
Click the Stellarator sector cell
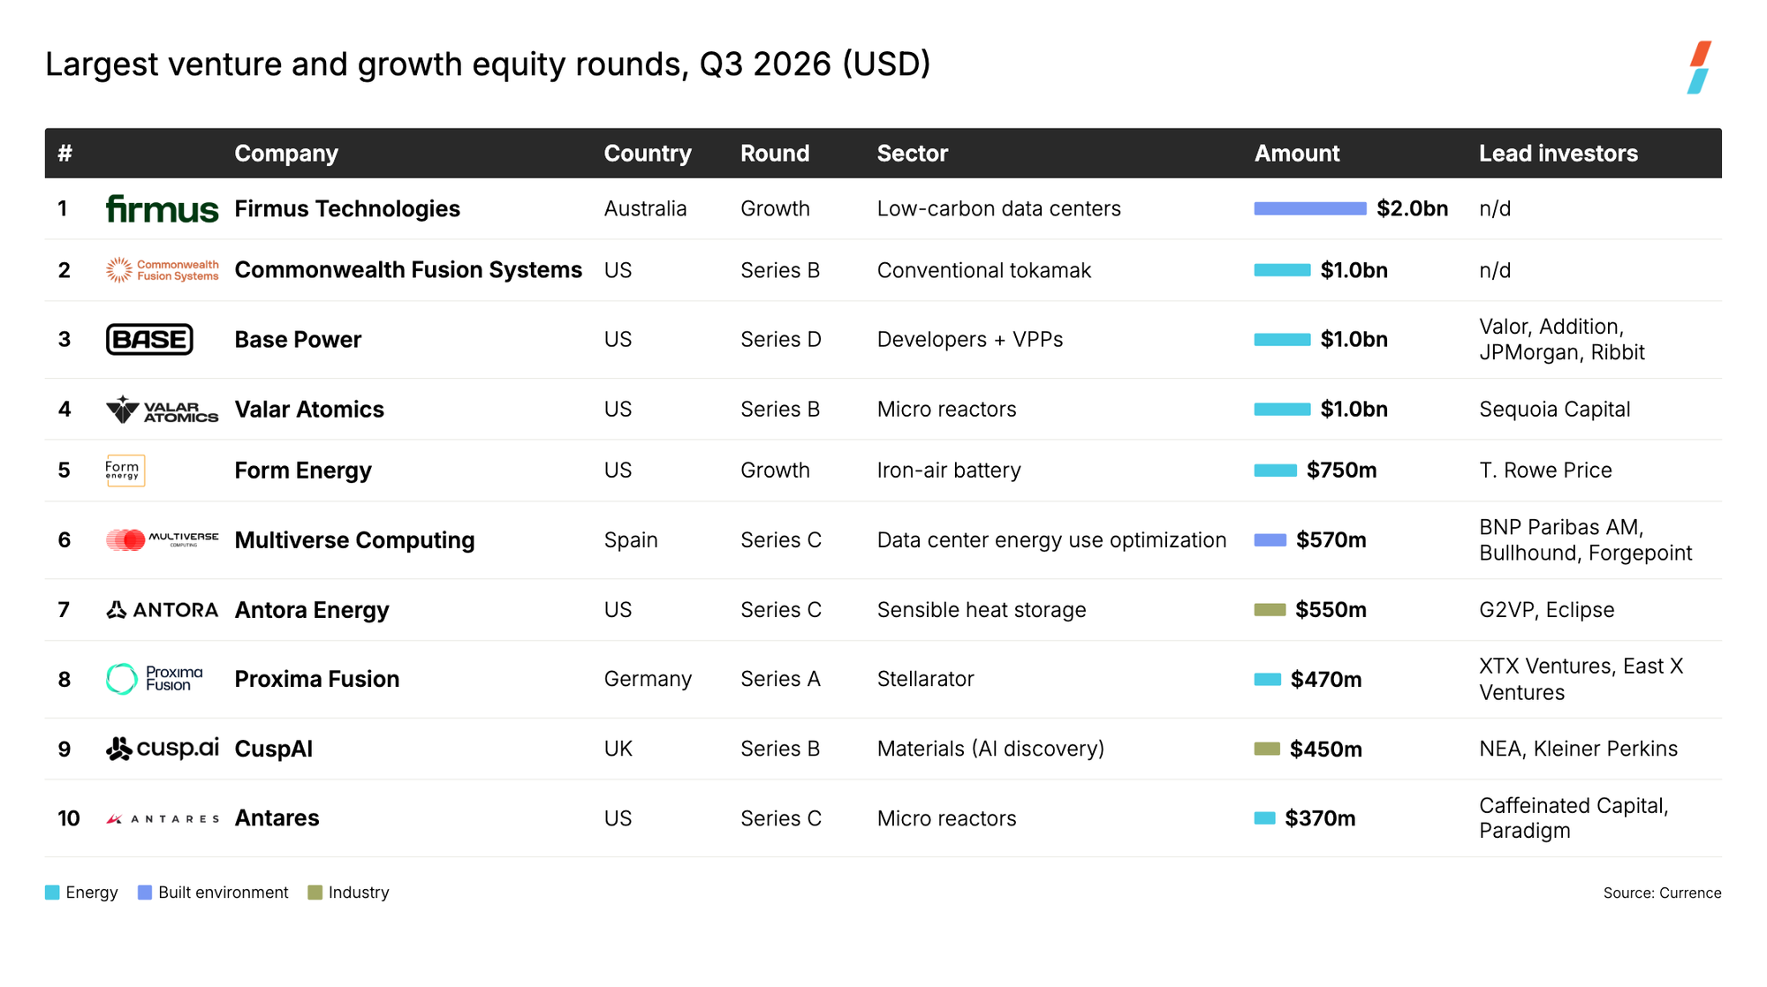pyautogui.click(x=925, y=679)
